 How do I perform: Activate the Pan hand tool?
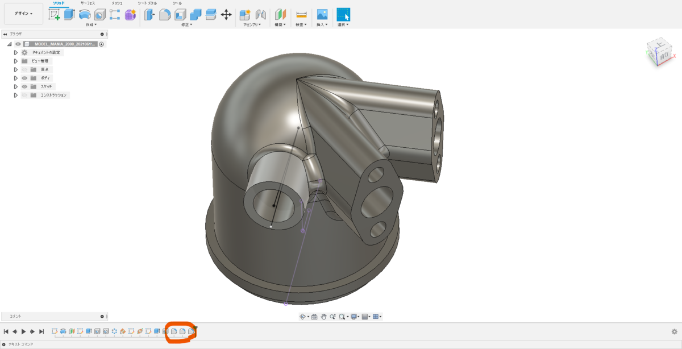[323, 317]
